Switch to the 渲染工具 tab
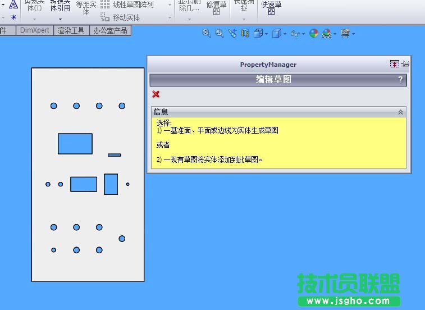The image size is (425, 310). pyautogui.click(x=71, y=30)
